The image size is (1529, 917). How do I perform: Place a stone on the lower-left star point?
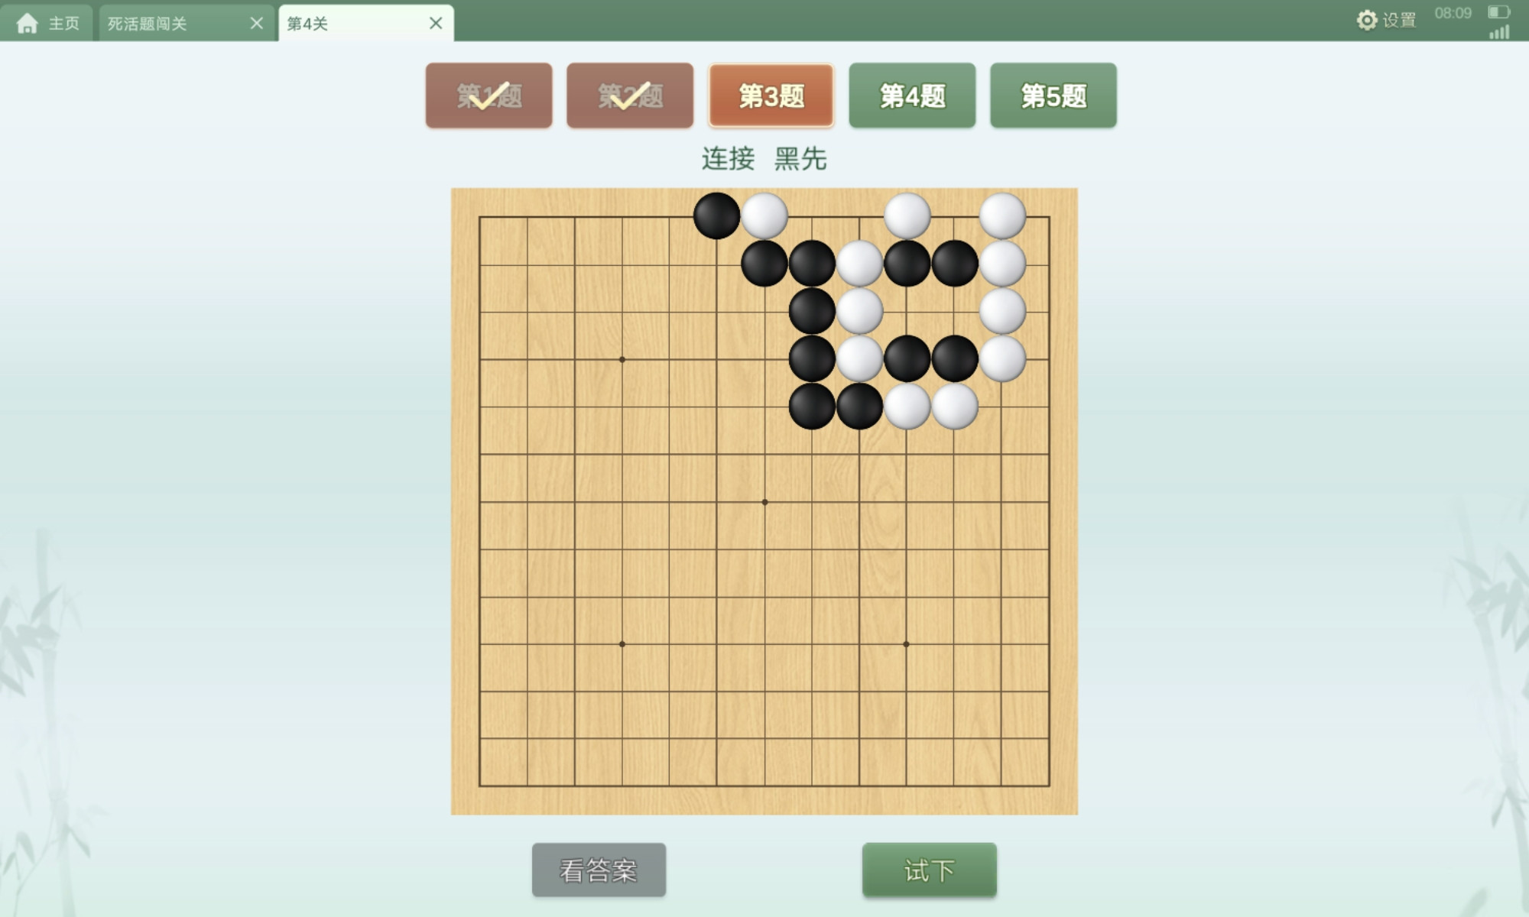point(622,644)
